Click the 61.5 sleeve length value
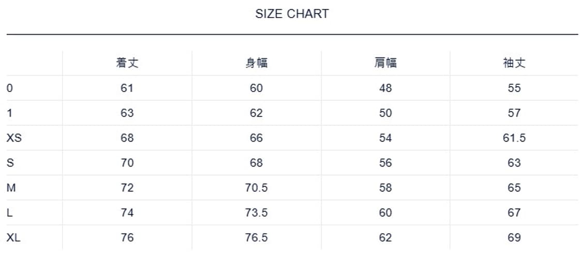 tap(514, 138)
